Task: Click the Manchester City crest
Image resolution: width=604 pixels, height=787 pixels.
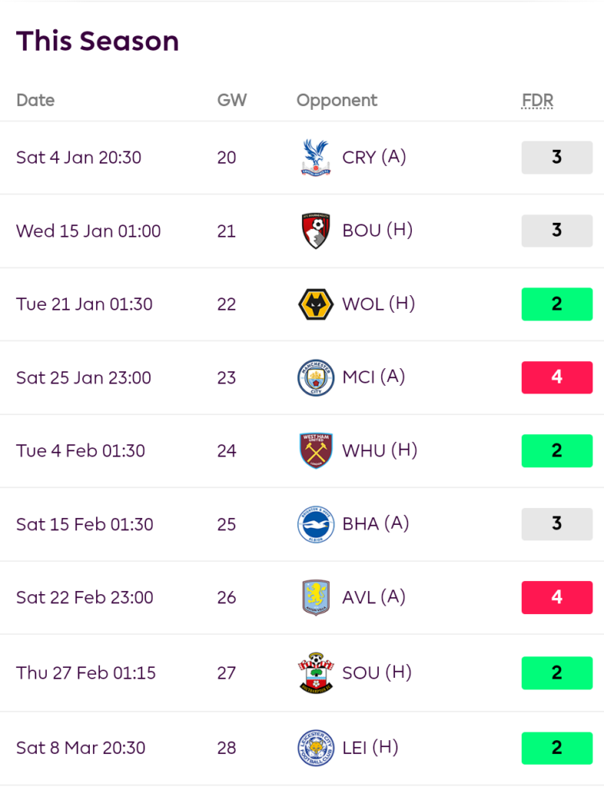Action: click(316, 377)
